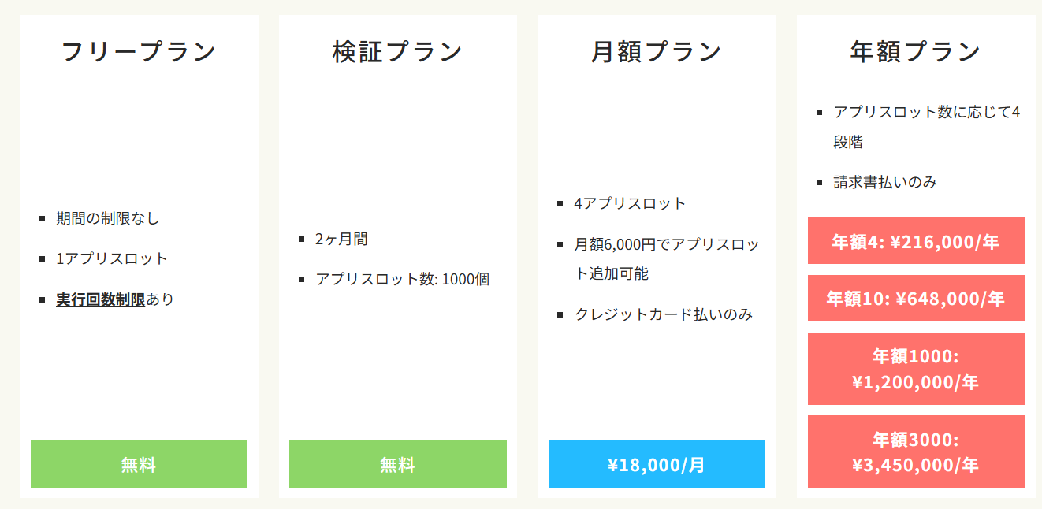The image size is (1042, 509).
Task: Click 月額6,000円でアプリスロット追加可能 text
Action: [x=667, y=258]
